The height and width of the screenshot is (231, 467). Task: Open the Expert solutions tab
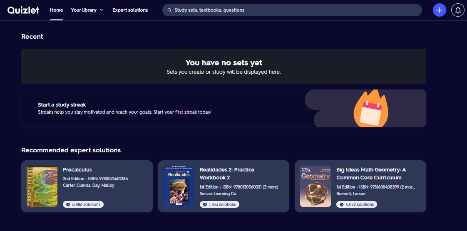130,10
